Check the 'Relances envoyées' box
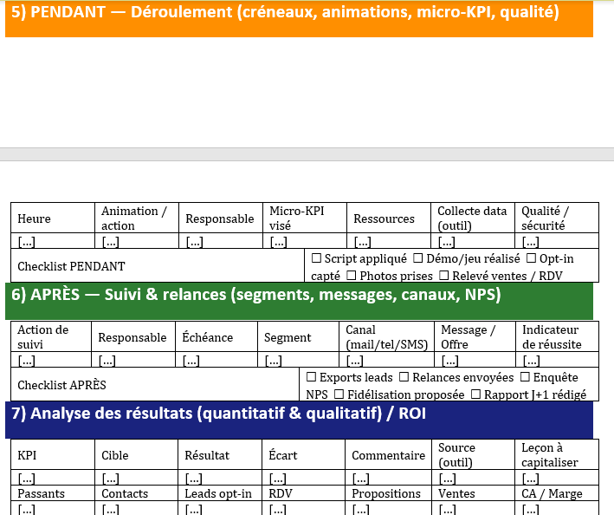Screen dimensions: 614x515 [404, 377]
